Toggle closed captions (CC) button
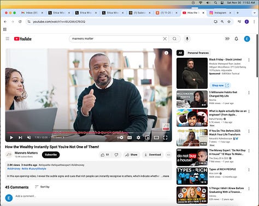259x206 pixels. (x=129, y=137)
